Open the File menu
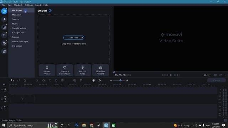 pyautogui.click(x=4, y=5)
